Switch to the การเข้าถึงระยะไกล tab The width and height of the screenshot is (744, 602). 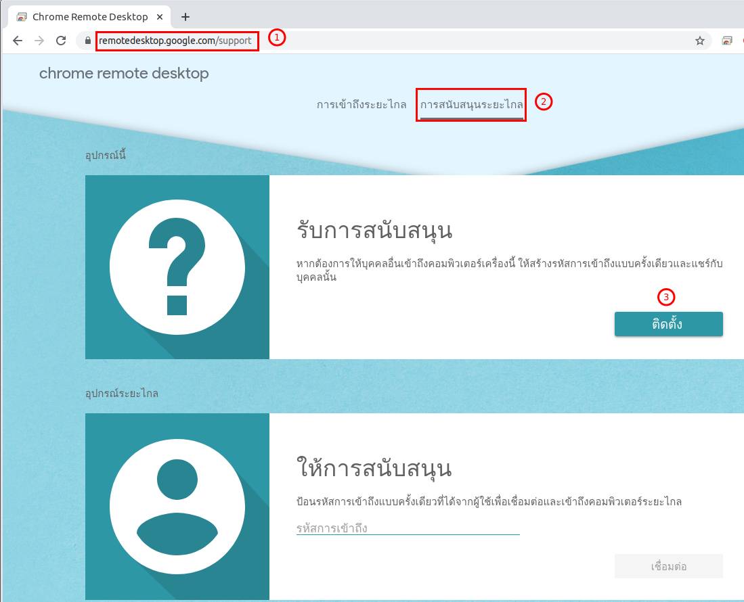pos(362,104)
